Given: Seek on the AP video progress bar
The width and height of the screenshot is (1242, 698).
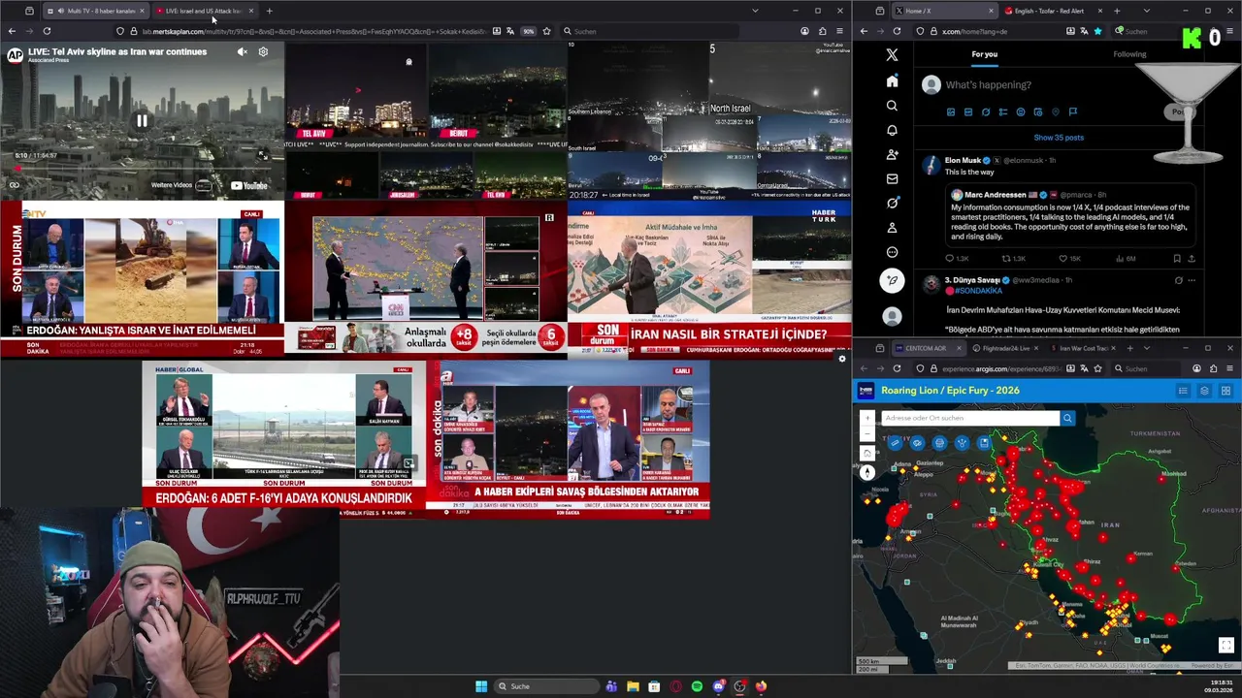Looking at the screenshot, I should [x=142, y=168].
